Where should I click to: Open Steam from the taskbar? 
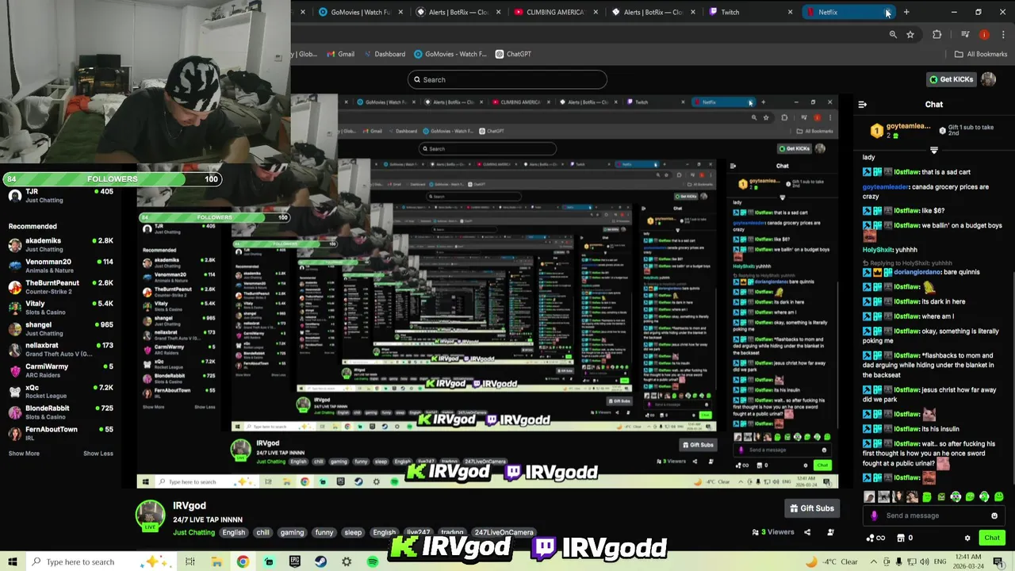[320, 561]
